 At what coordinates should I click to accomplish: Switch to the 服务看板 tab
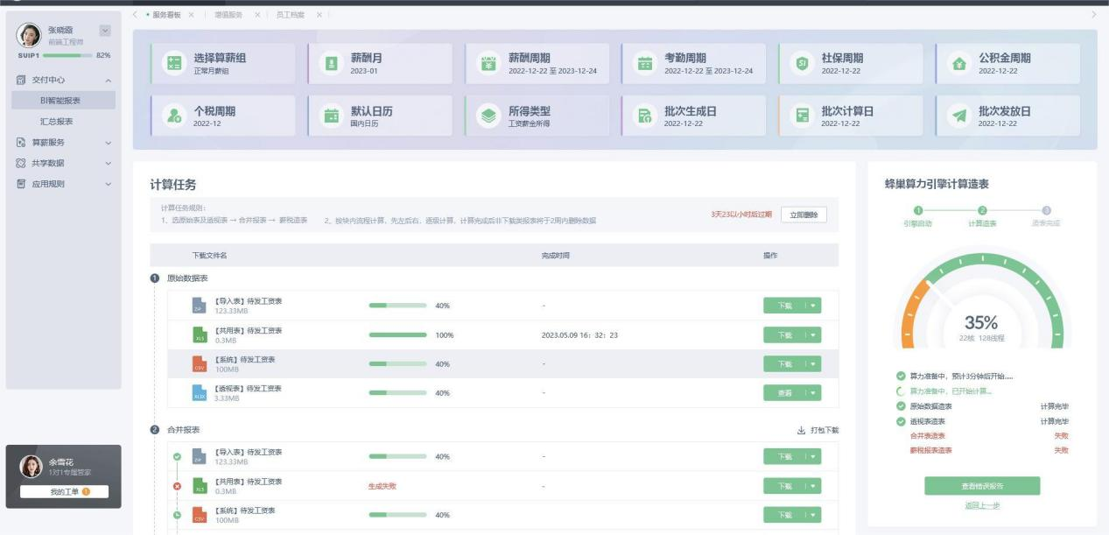(166, 15)
